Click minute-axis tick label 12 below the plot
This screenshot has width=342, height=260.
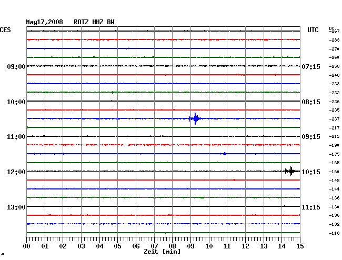(245, 246)
